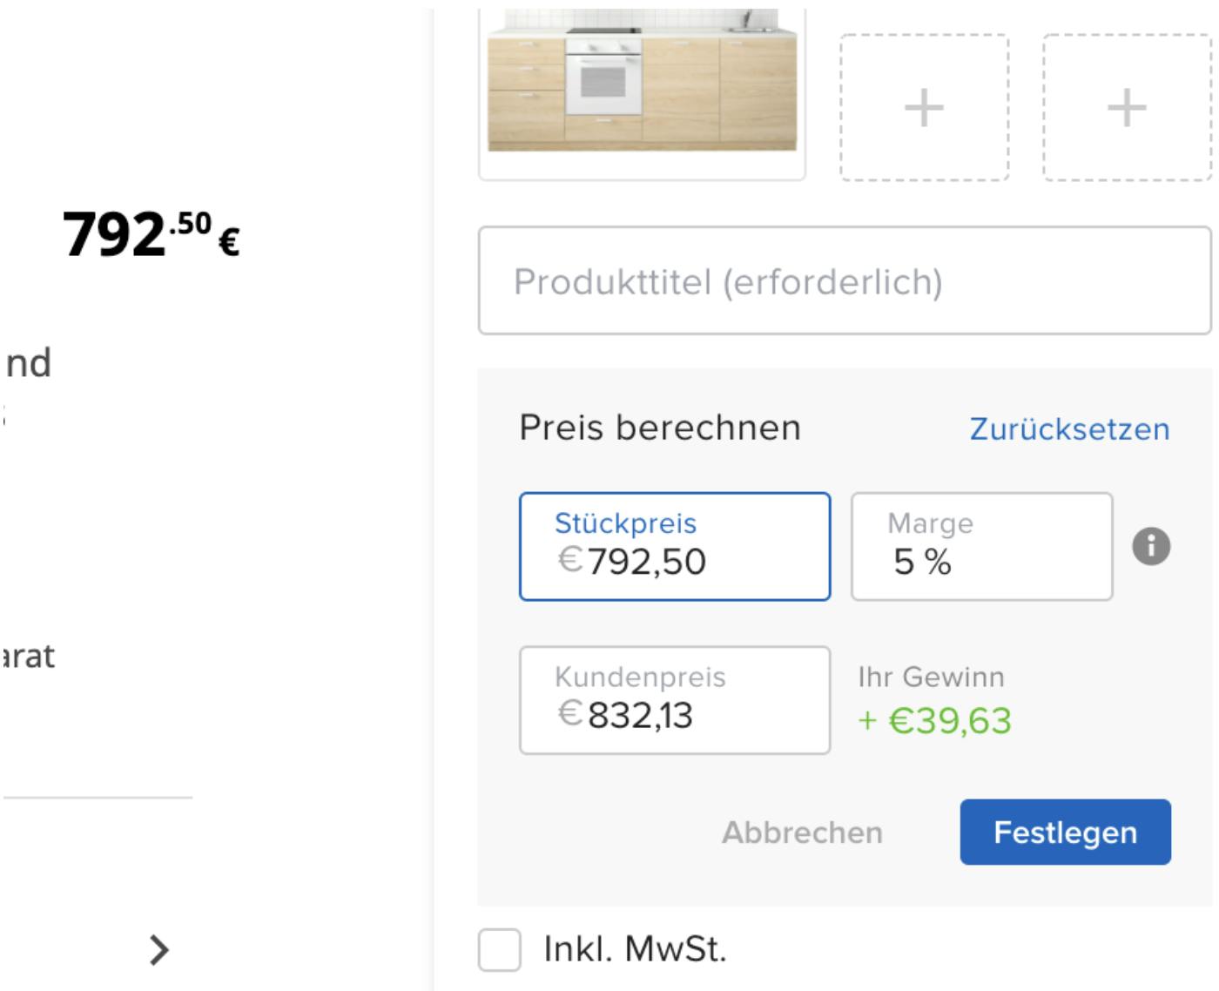Click the plus icon to add a second image
1219x991 pixels.
coord(920,104)
